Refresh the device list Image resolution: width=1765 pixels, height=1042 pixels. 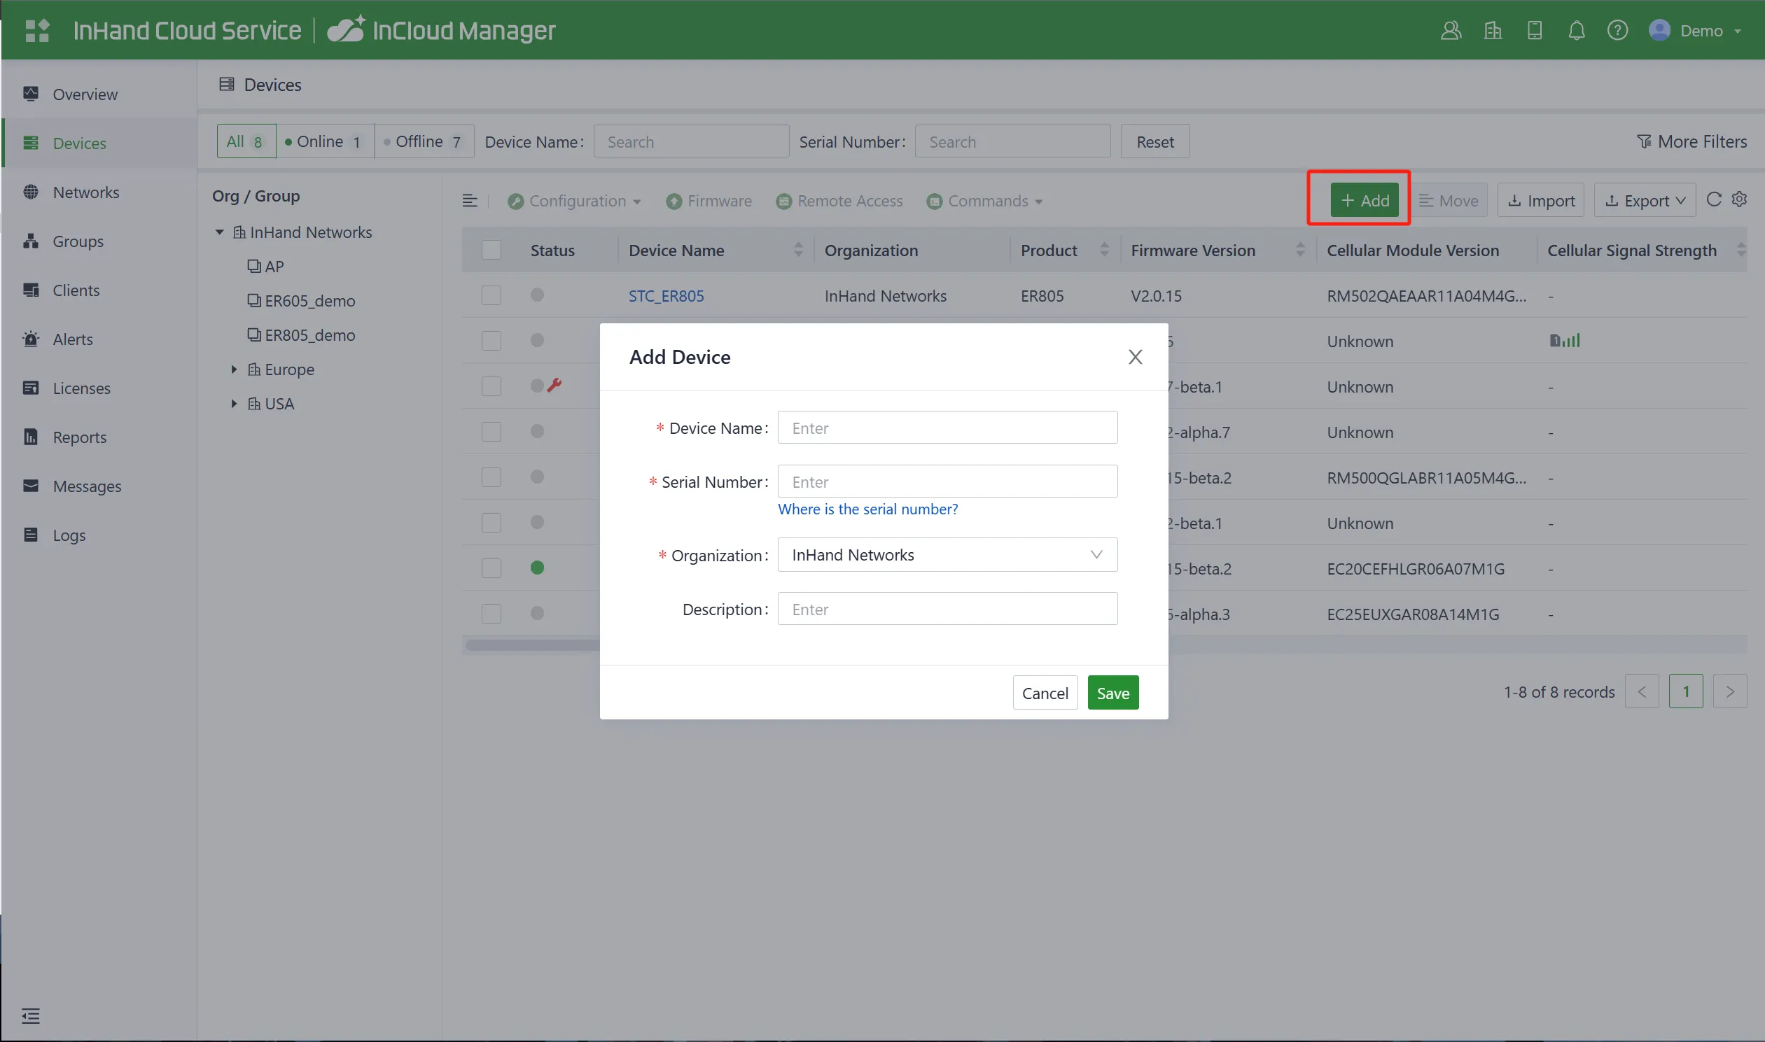(1714, 199)
